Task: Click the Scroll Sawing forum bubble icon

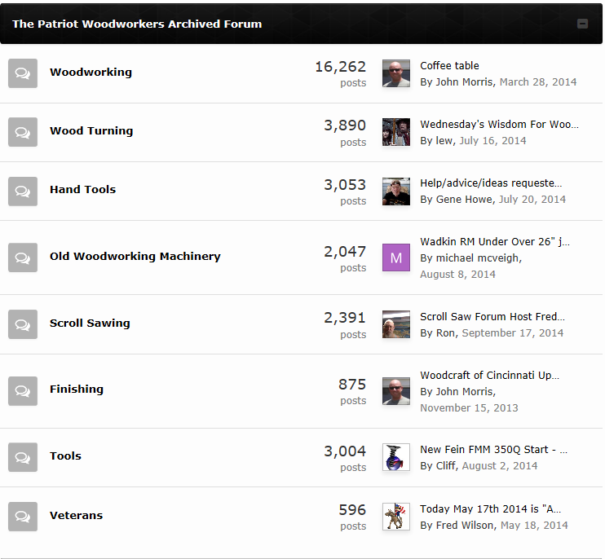Action: click(23, 324)
